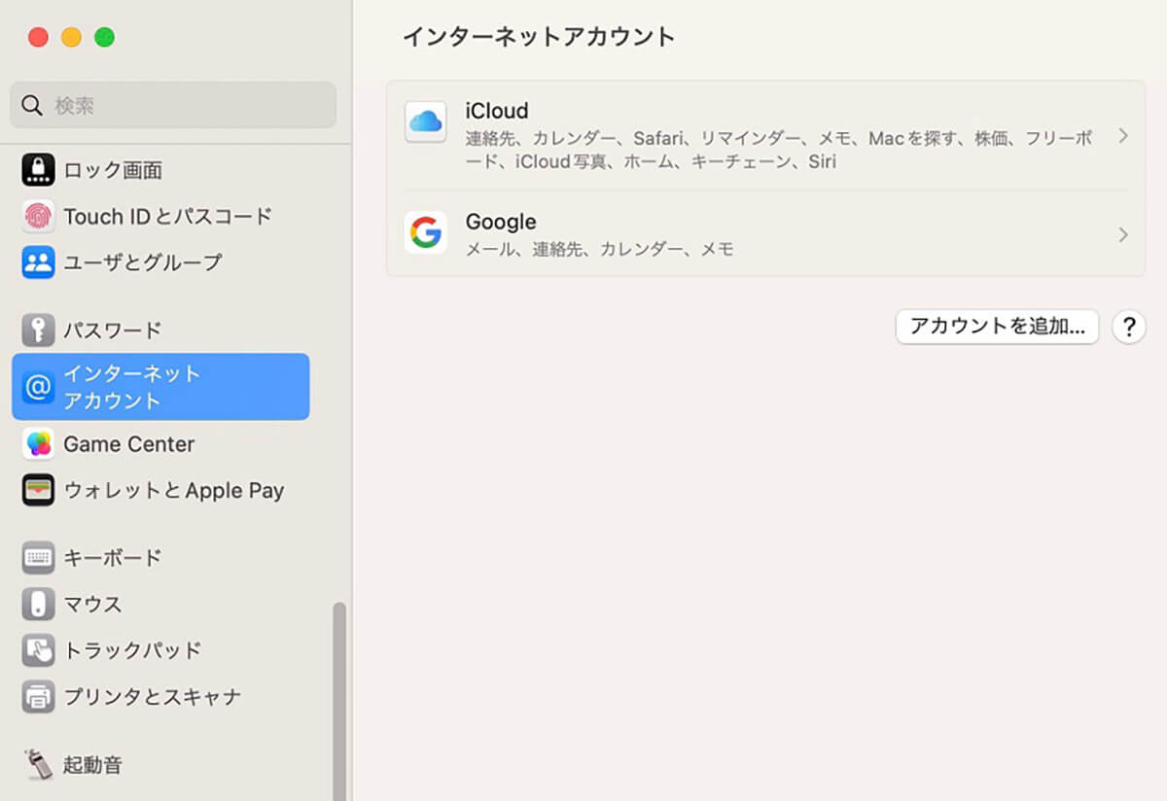Click the iCloud cloud icon
The height and width of the screenshot is (801, 1167).
tap(425, 122)
